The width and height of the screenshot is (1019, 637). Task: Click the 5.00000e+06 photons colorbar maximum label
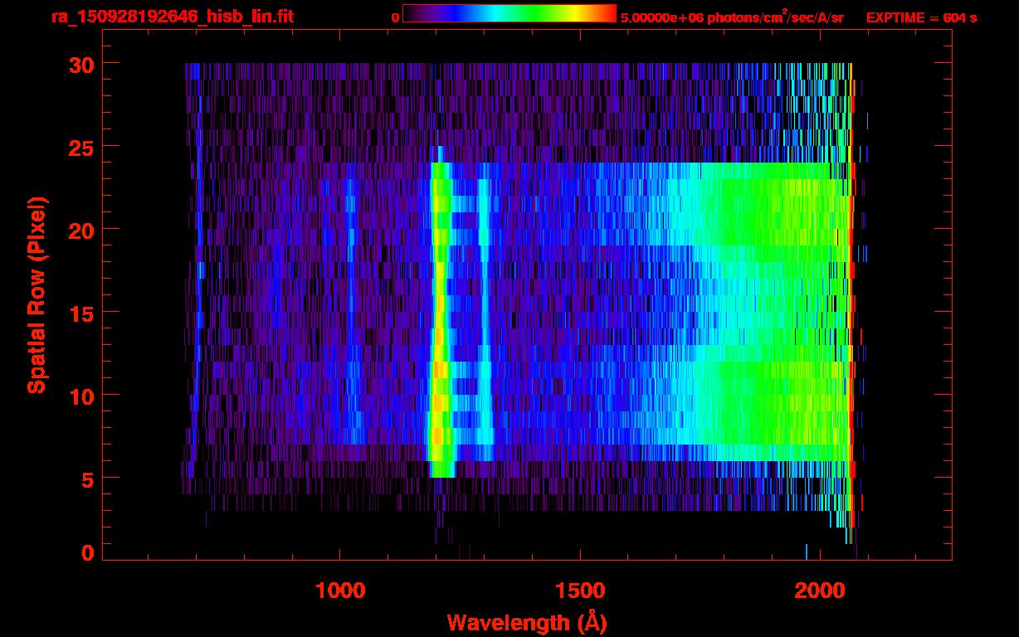coord(732,17)
